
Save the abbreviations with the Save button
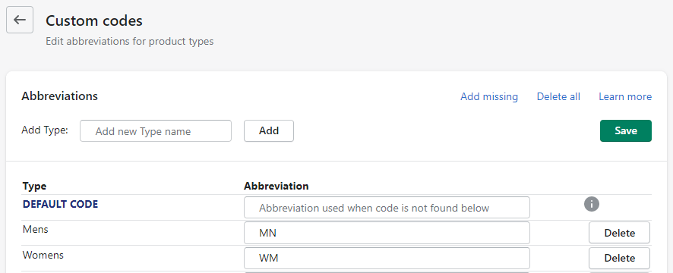pos(626,130)
